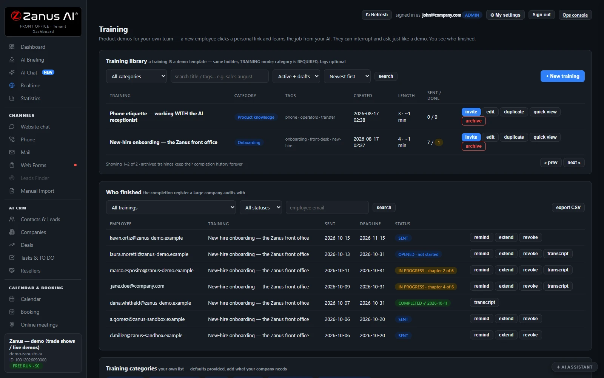Open Contacts & Leads people icon
This screenshot has height=378, width=604.
pos(12,219)
